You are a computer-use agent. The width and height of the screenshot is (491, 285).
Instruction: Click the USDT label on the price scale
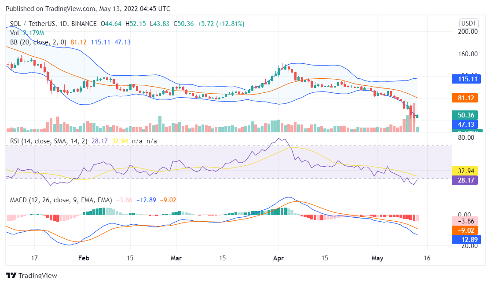point(469,23)
